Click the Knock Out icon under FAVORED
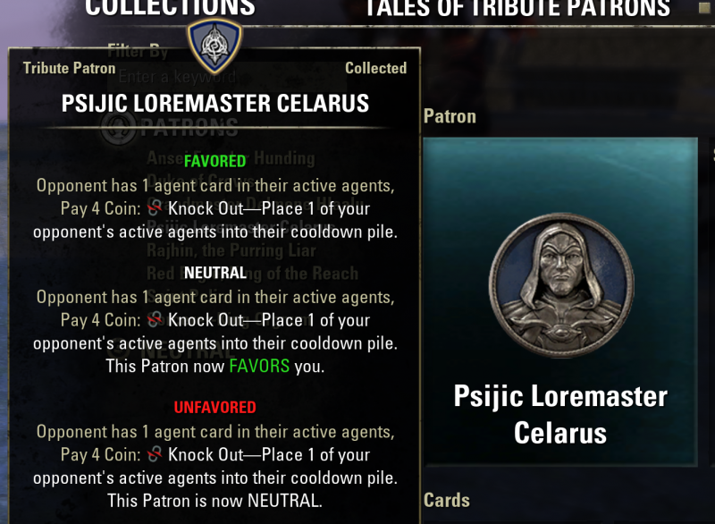This screenshot has height=524, width=715. tap(155, 209)
